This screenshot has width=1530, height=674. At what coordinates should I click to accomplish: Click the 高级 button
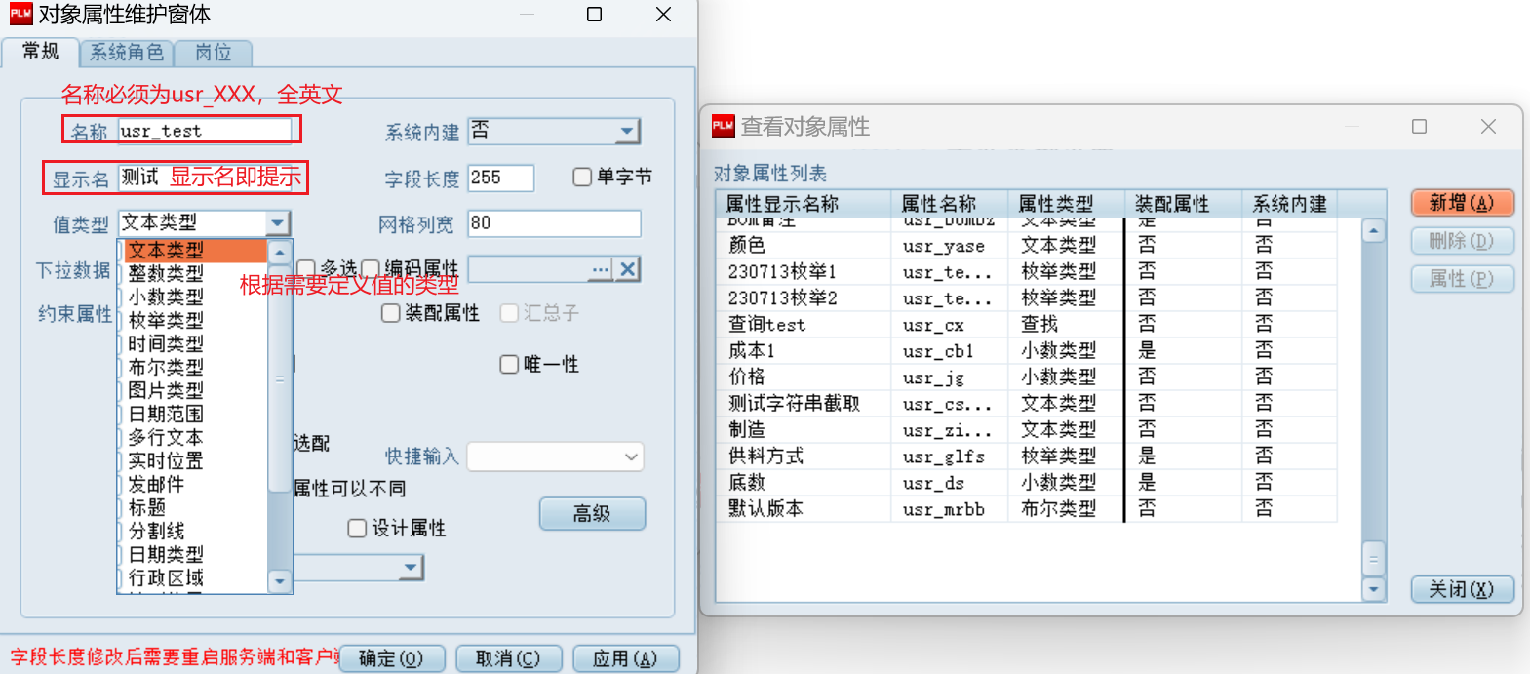tap(592, 513)
